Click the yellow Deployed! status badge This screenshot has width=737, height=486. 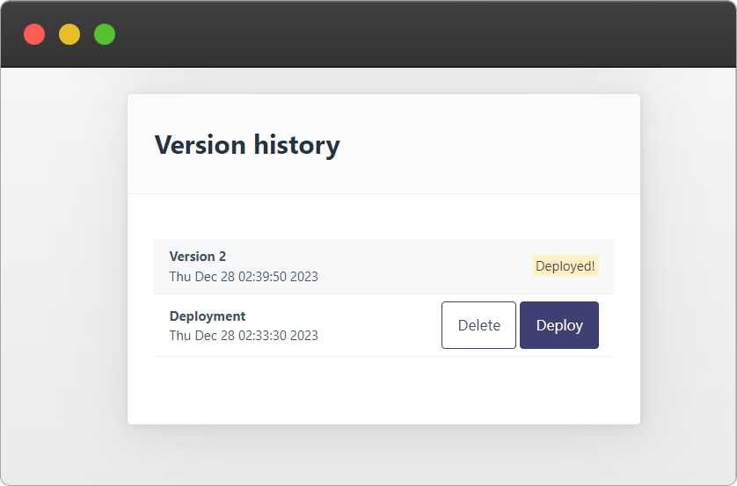click(x=565, y=265)
